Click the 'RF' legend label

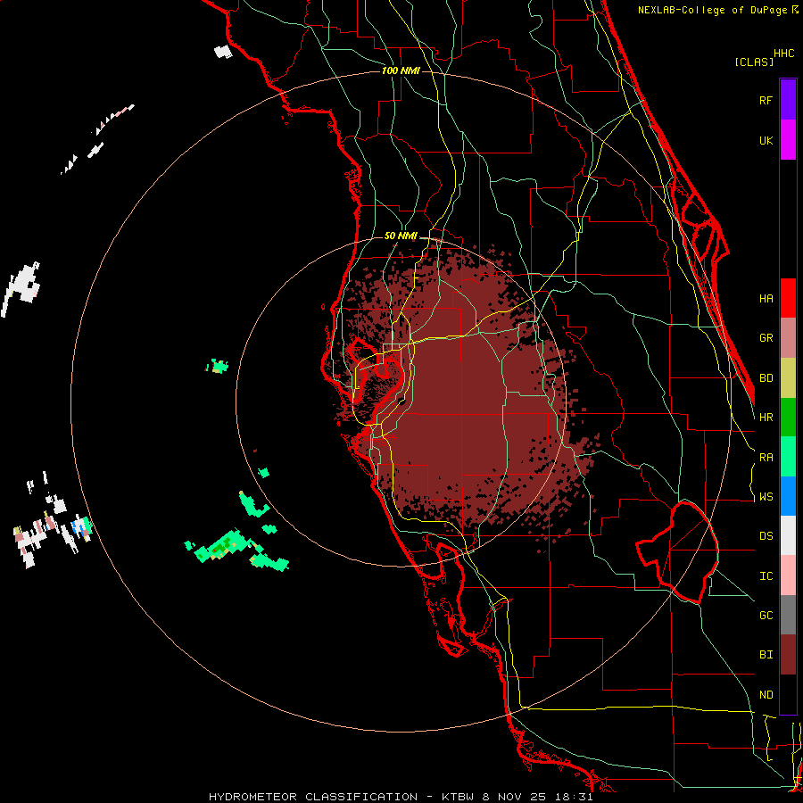coord(766,100)
